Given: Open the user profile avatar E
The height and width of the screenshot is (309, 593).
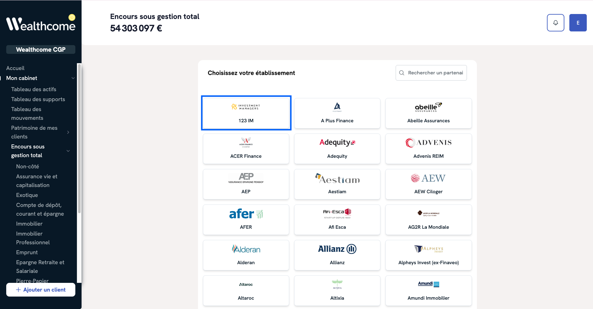Looking at the screenshot, I should point(578,23).
